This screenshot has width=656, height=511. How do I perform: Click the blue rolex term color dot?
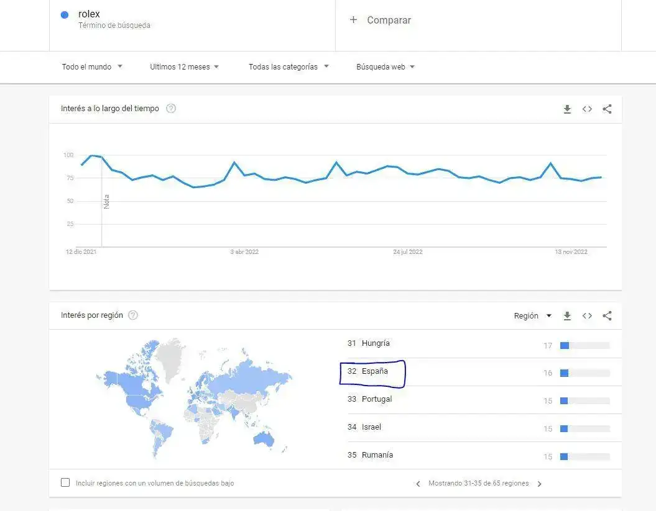[64, 15]
